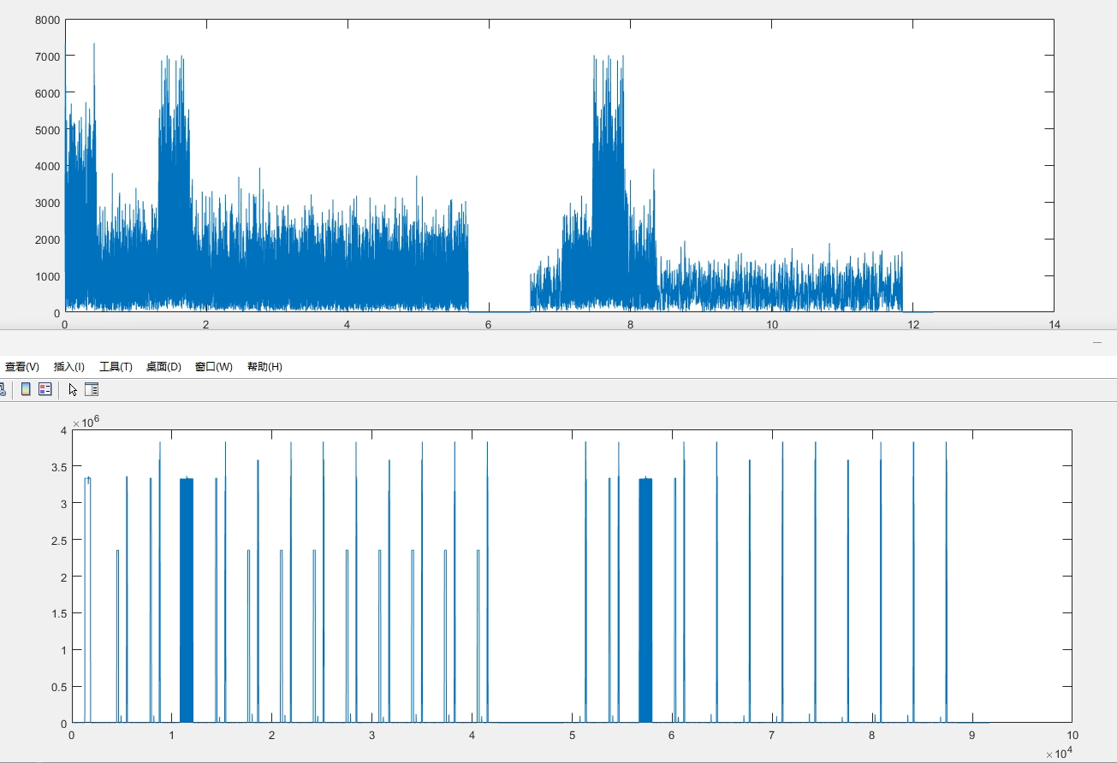Image resolution: width=1117 pixels, height=763 pixels.
Task: Open the 窗口(W) menu
Action: point(213,367)
